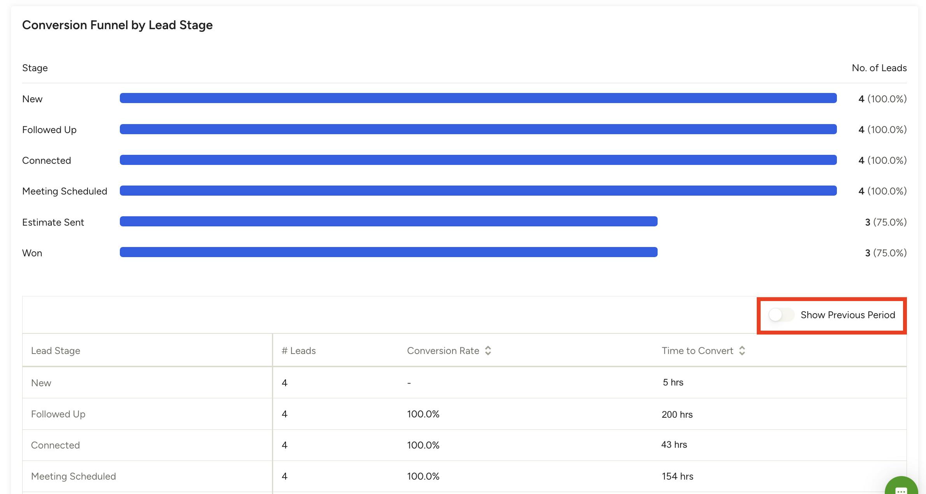
Task: Click the Won stage funnel bar
Action: click(x=388, y=252)
